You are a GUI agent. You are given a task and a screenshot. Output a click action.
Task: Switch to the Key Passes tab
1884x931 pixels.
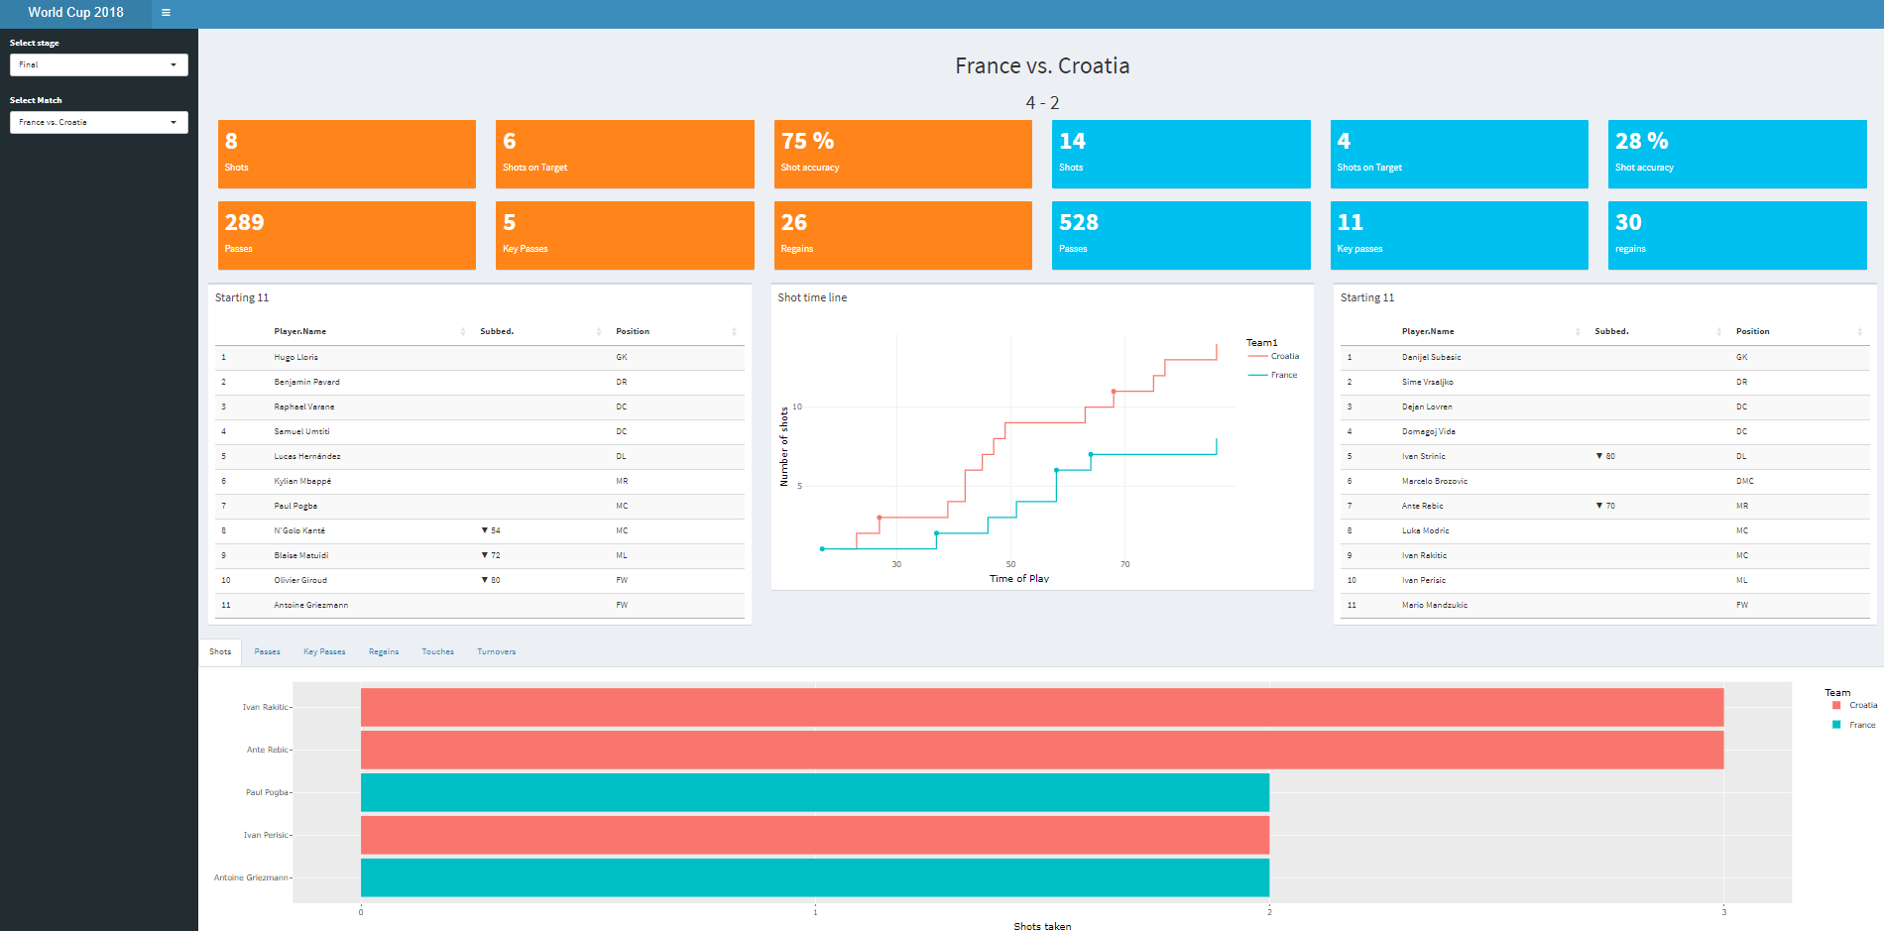coord(324,651)
